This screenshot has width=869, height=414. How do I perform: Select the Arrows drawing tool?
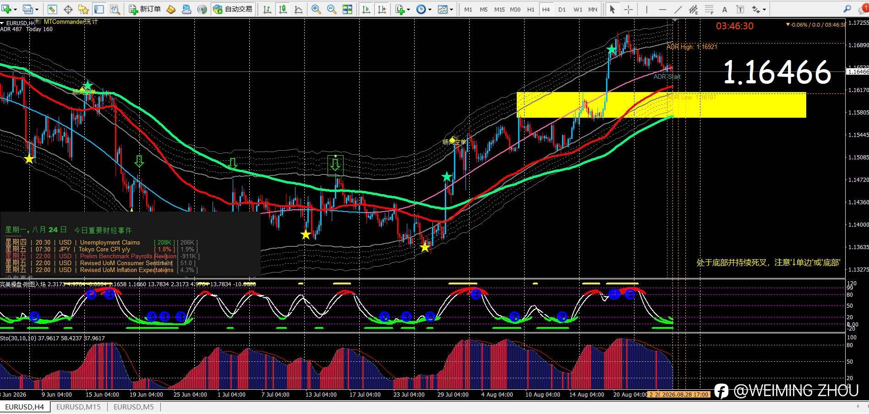pos(756,9)
